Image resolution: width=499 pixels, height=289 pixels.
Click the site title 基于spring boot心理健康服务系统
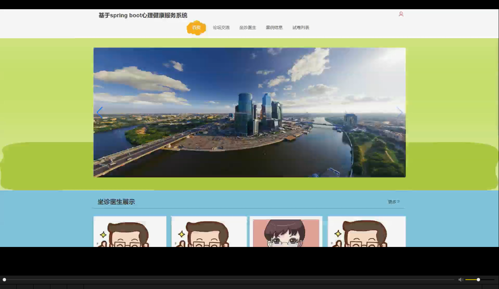(x=143, y=15)
